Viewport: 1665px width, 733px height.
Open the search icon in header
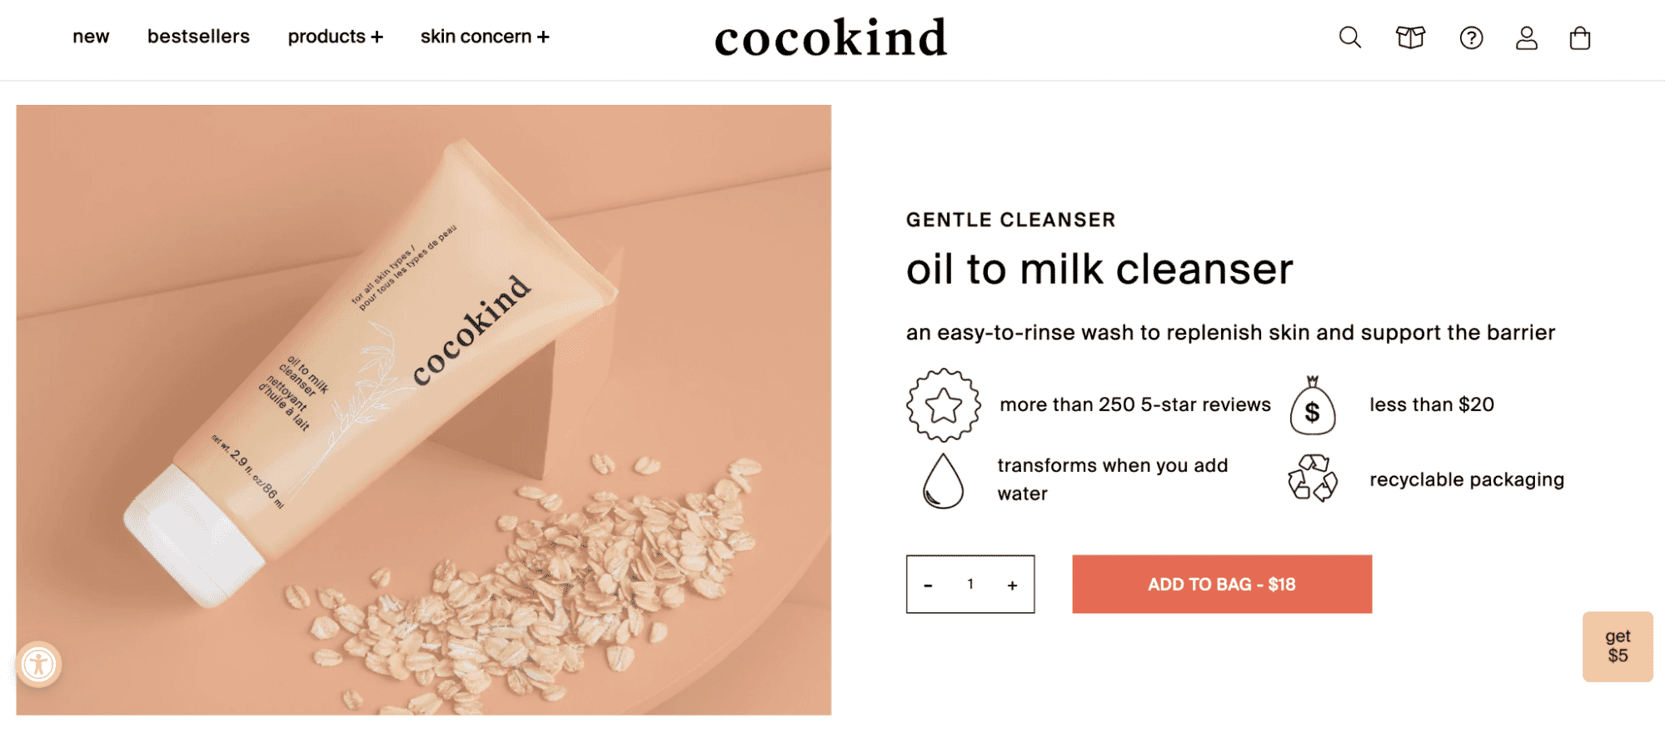click(x=1349, y=37)
